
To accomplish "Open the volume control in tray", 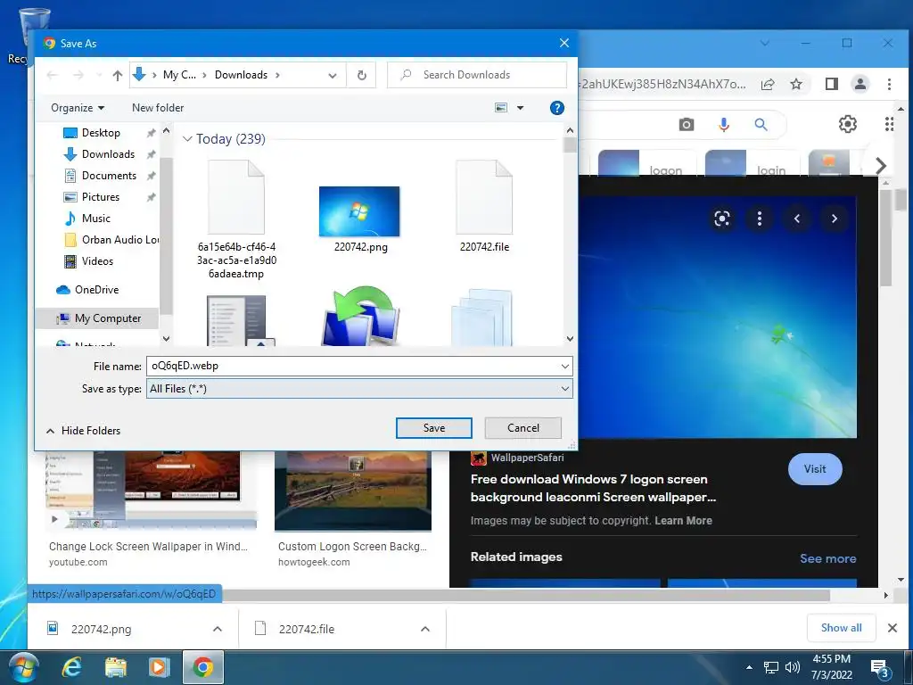I will click(x=793, y=667).
